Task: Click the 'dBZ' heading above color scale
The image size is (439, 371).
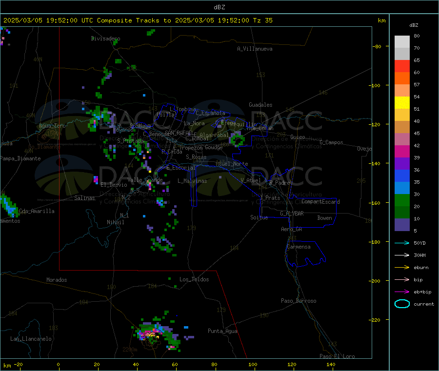Action: coord(414,25)
